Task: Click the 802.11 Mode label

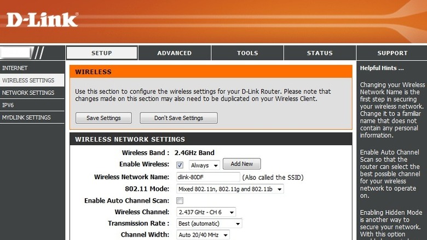Action: [x=147, y=188]
